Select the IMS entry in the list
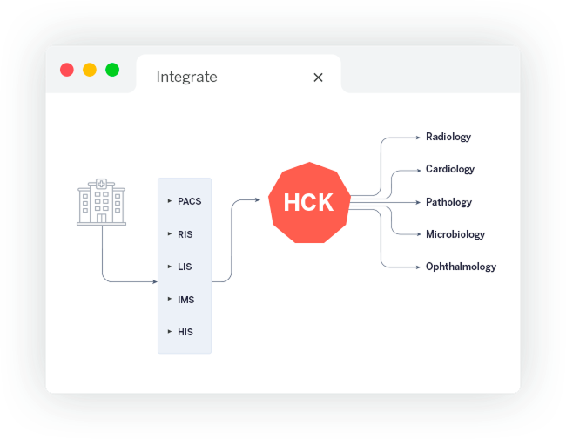The image size is (566, 439). coord(185,300)
